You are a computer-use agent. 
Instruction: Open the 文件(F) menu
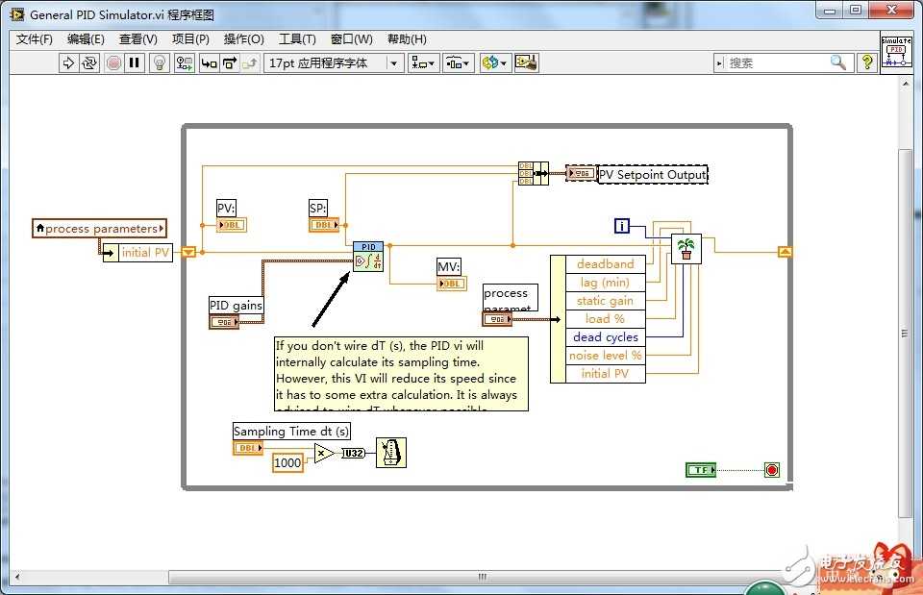(35, 38)
